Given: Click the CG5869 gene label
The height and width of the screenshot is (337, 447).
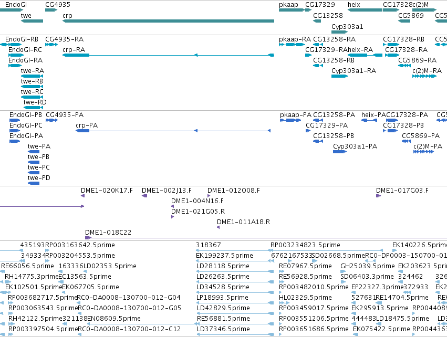Looking at the screenshot, I should pyautogui.click(x=411, y=16).
